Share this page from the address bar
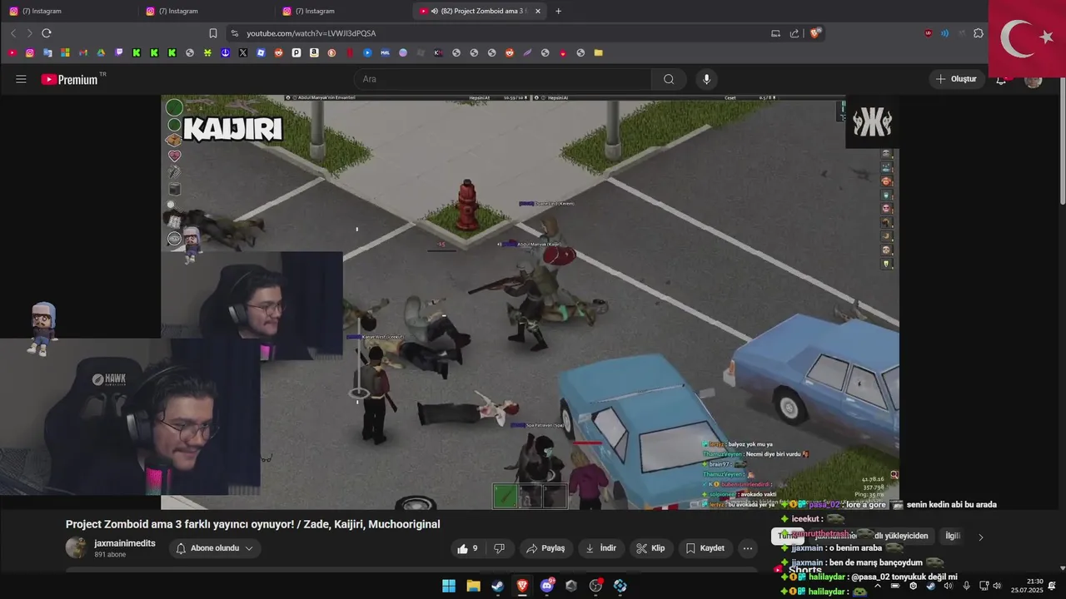 coord(794,33)
